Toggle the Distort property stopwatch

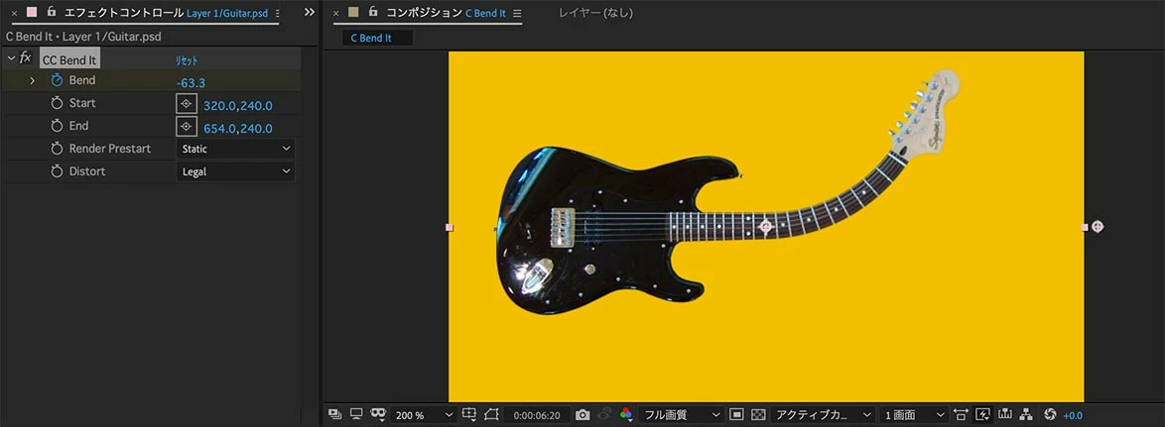58,172
